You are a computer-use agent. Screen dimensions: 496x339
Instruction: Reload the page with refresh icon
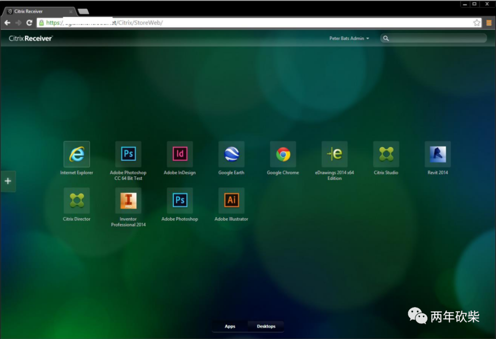[x=29, y=23]
